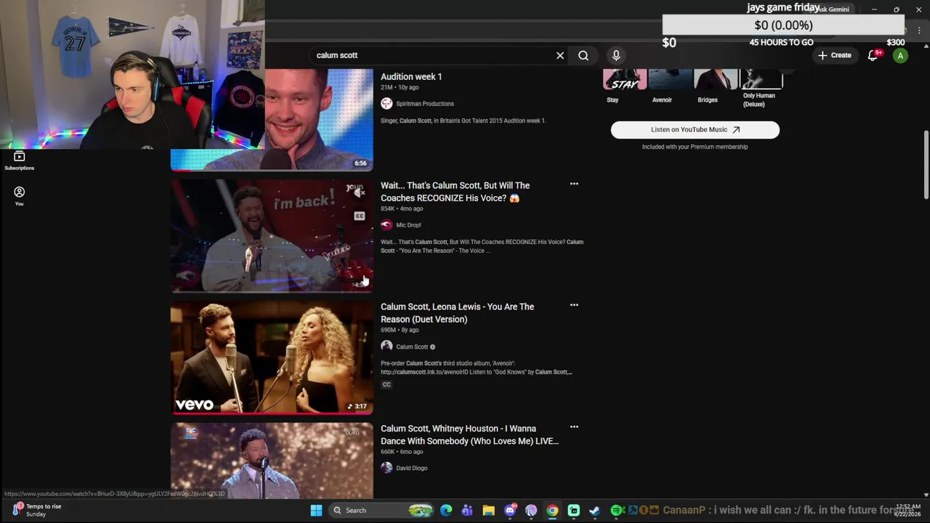This screenshot has height=523, width=930.
Task: Open the 'Temps to rise' weather widget
Action: (36, 510)
